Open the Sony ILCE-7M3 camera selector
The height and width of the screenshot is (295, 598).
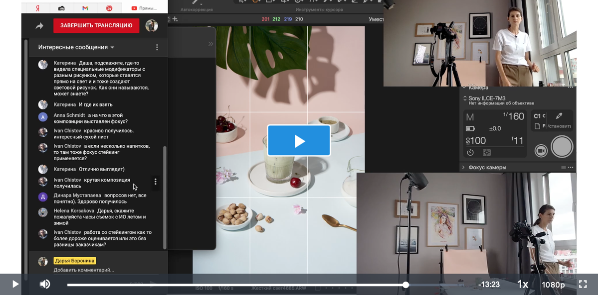pyautogui.click(x=484, y=98)
